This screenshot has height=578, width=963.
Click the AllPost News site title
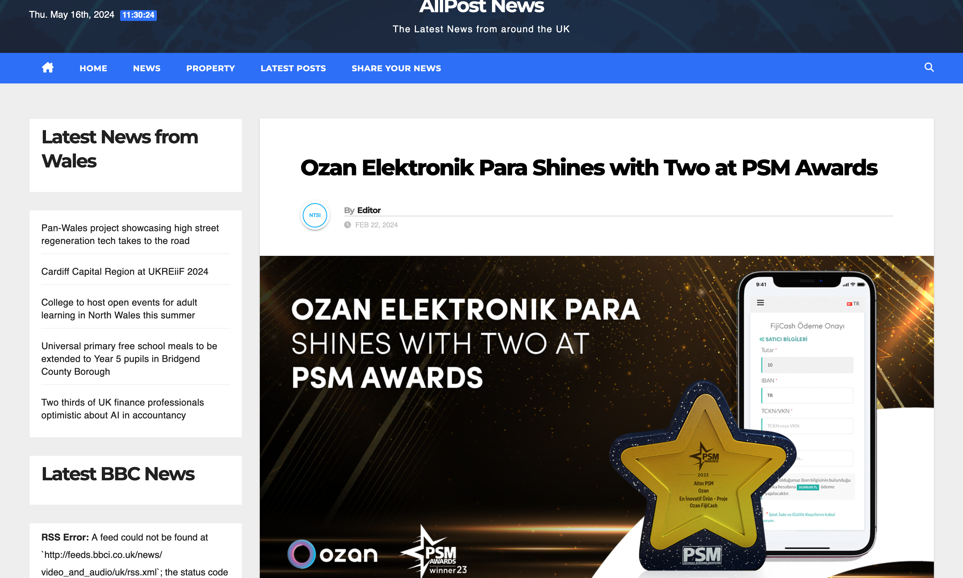coord(481,7)
